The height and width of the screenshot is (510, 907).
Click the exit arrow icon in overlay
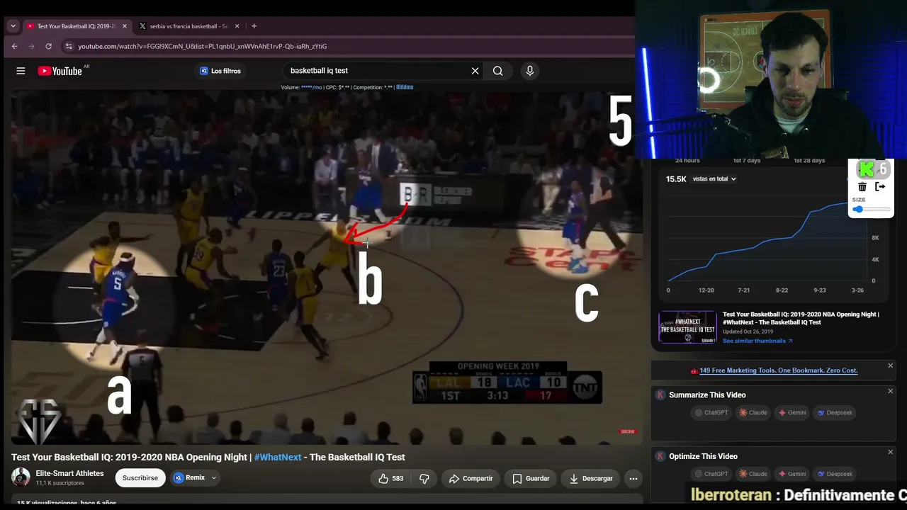point(880,187)
